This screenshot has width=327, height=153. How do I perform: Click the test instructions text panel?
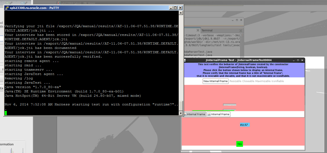point(244,70)
